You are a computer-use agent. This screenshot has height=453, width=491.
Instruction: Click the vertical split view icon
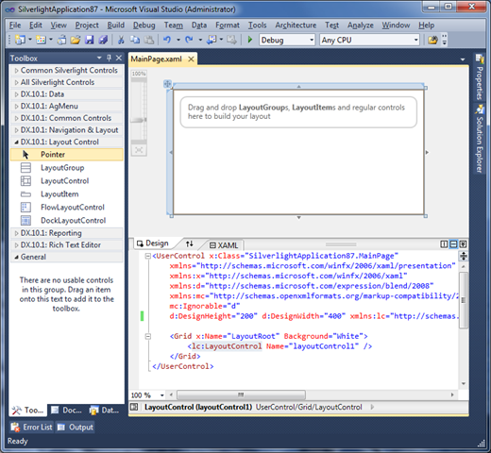pos(444,244)
